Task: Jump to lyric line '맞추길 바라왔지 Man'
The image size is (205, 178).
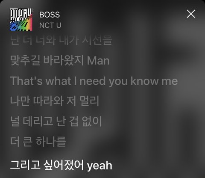Action: 60,60
